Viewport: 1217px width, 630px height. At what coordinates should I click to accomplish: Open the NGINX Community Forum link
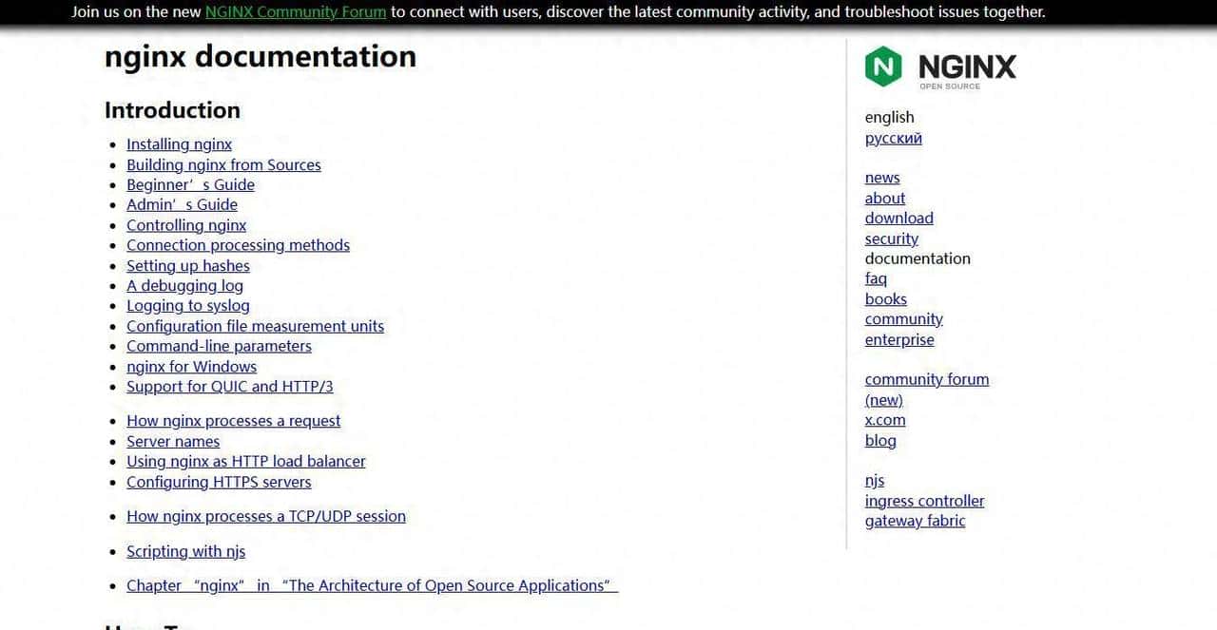[x=296, y=12]
